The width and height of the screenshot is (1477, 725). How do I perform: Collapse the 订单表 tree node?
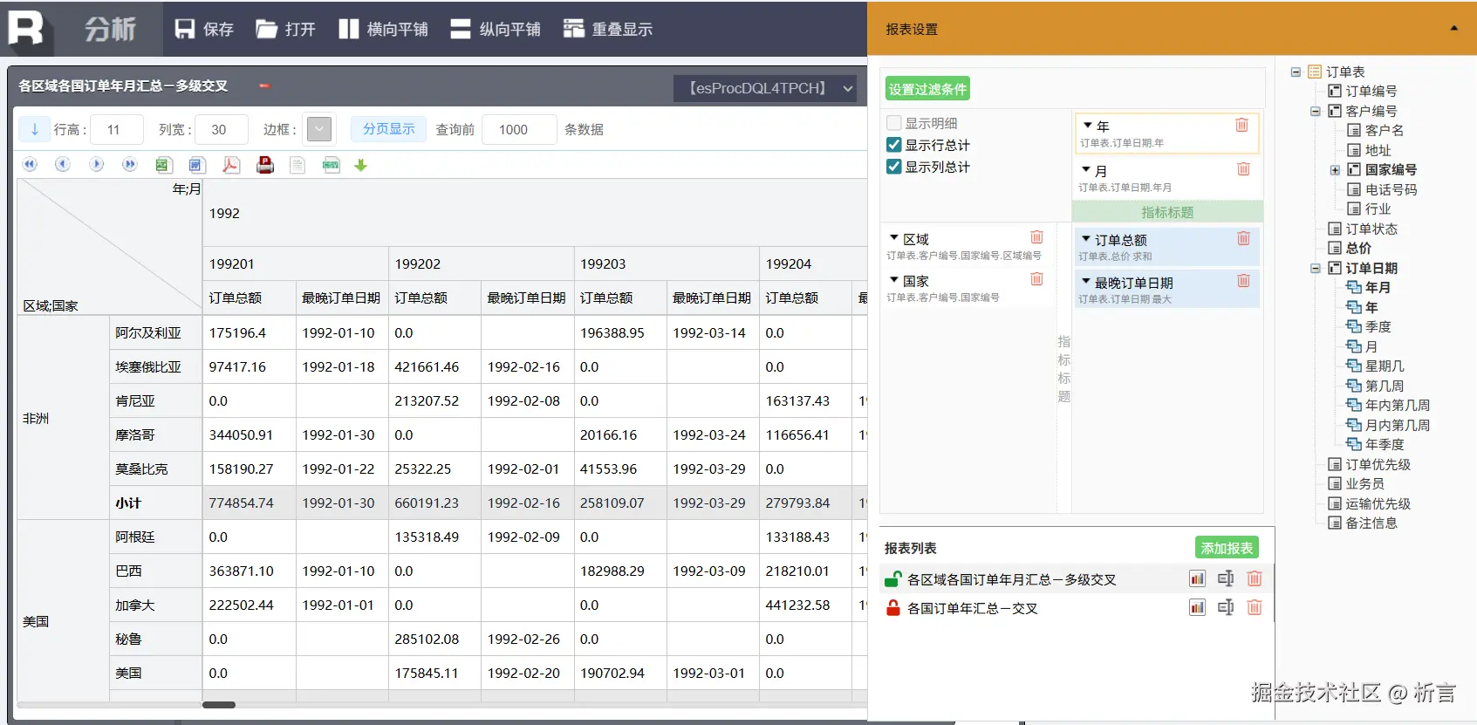1296,72
